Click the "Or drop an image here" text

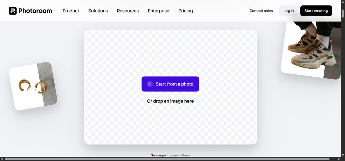[x=170, y=101]
